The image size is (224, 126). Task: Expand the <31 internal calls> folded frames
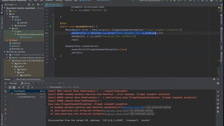point(159,107)
